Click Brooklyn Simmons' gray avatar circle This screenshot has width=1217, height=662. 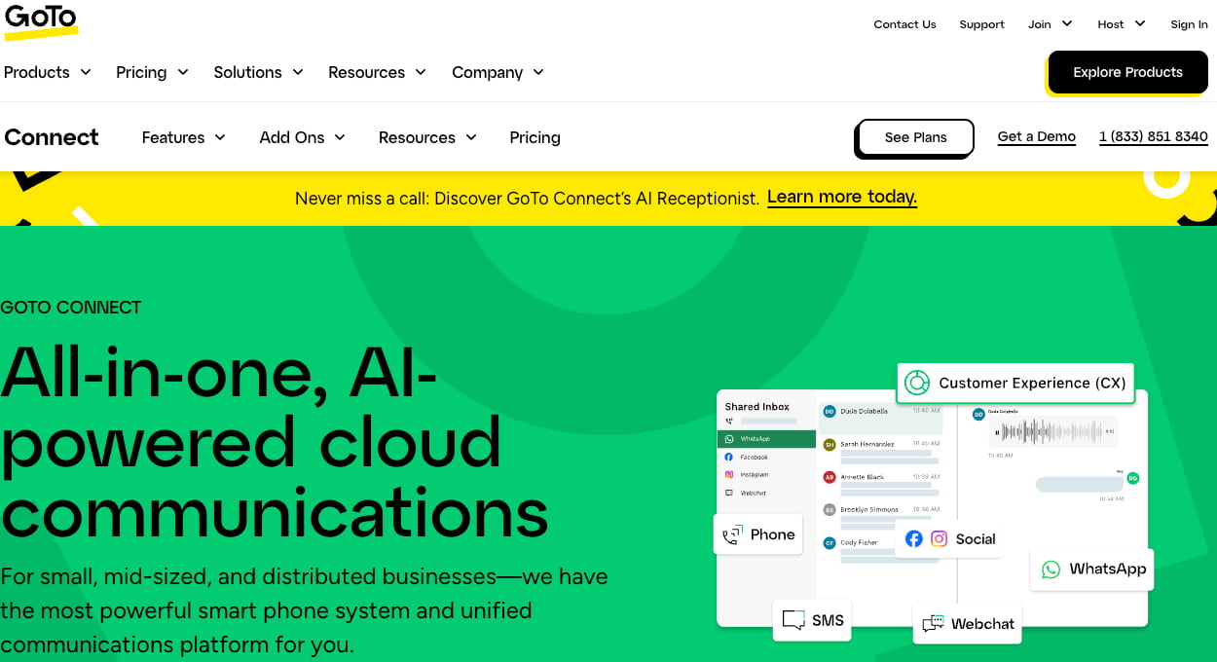pos(830,509)
